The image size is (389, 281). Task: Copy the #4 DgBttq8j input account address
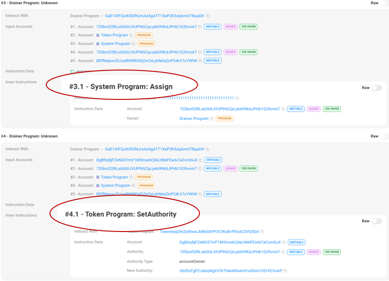point(200,160)
